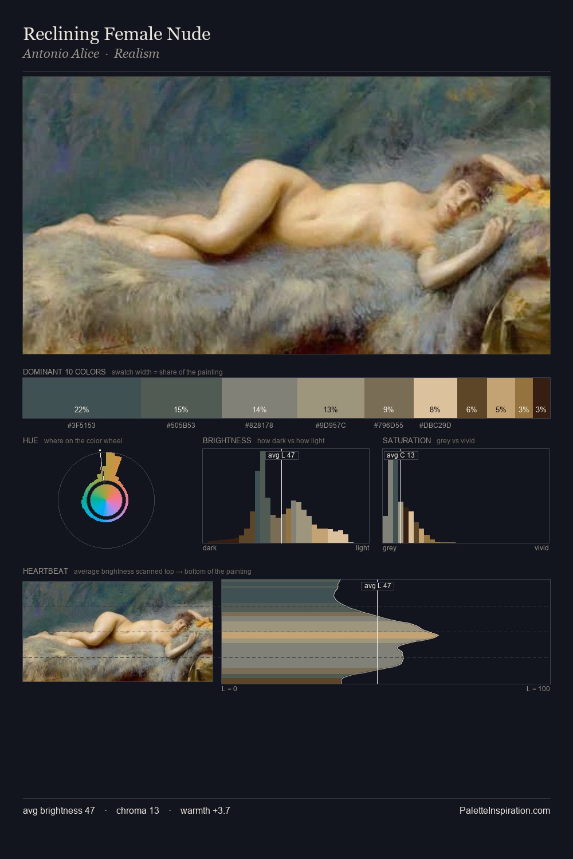Click the vivid axis label
573x859 pixels.
[541, 548]
